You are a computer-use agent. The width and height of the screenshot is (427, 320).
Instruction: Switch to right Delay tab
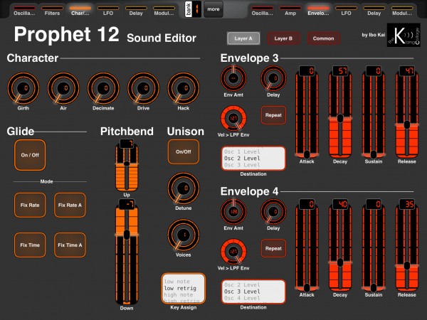tap(374, 11)
